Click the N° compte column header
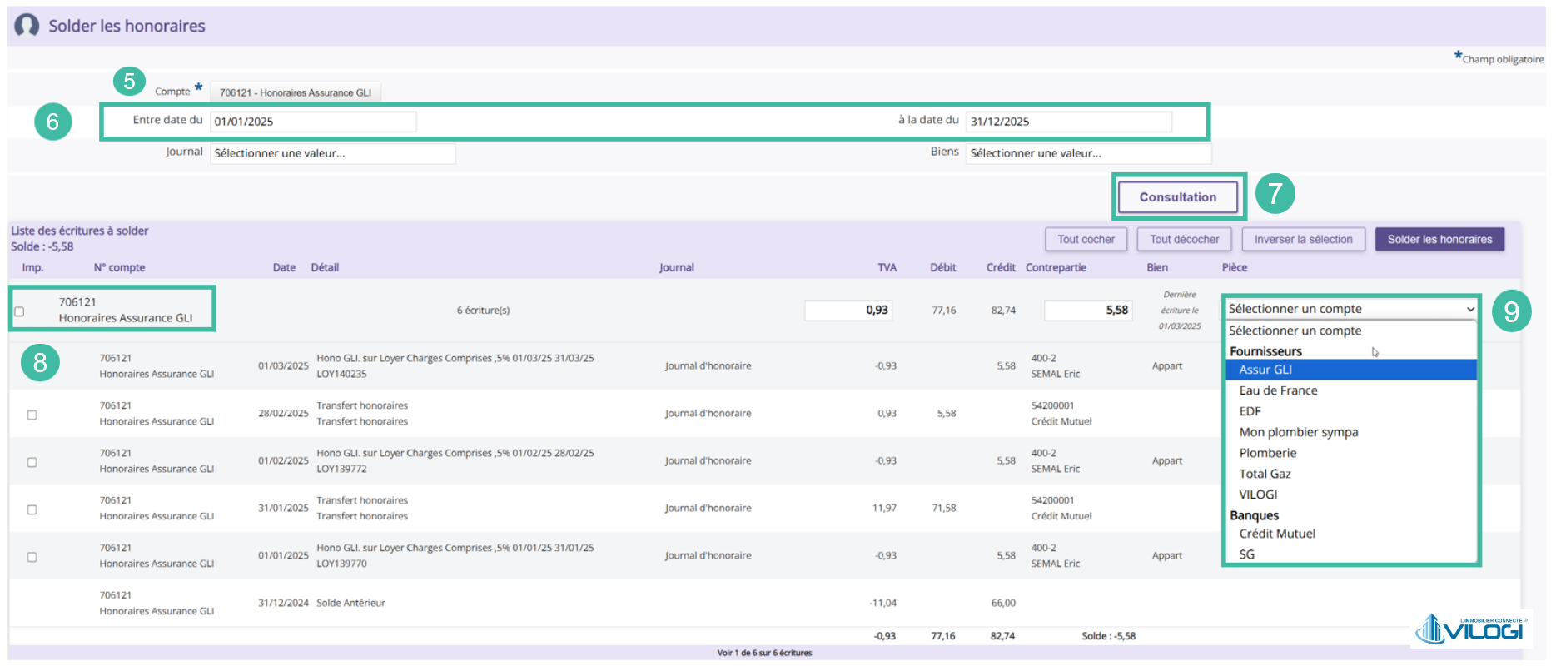This screenshot has width=1556, height=666. tap(119, 268)
